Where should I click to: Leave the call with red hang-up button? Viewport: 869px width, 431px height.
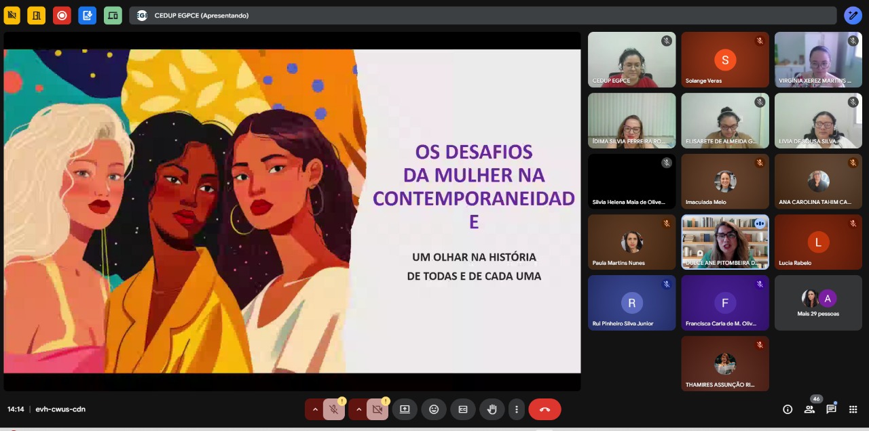[544, 409]
